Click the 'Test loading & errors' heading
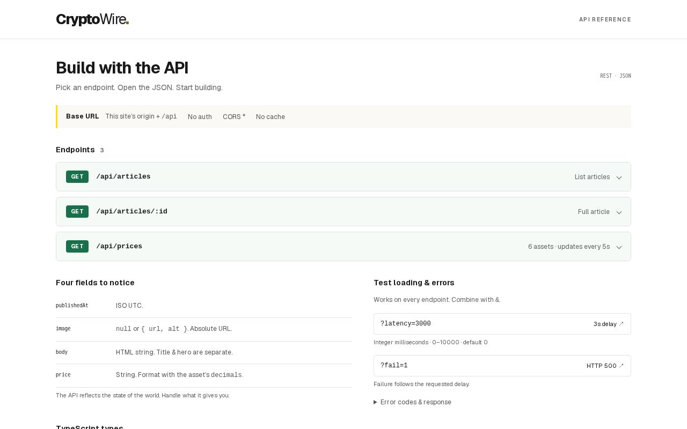The height and width of the screenshot is (429, 687). click(414, 283)
